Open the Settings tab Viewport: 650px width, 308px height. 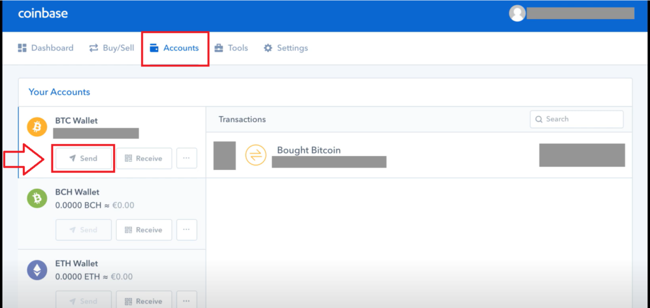[x=286, y=48]
